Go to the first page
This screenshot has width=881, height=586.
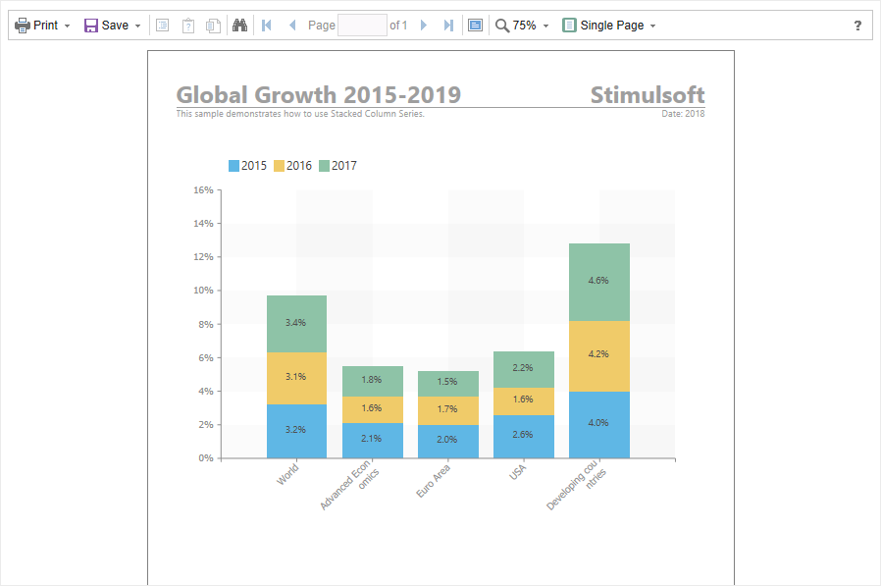tap(267, 26)
